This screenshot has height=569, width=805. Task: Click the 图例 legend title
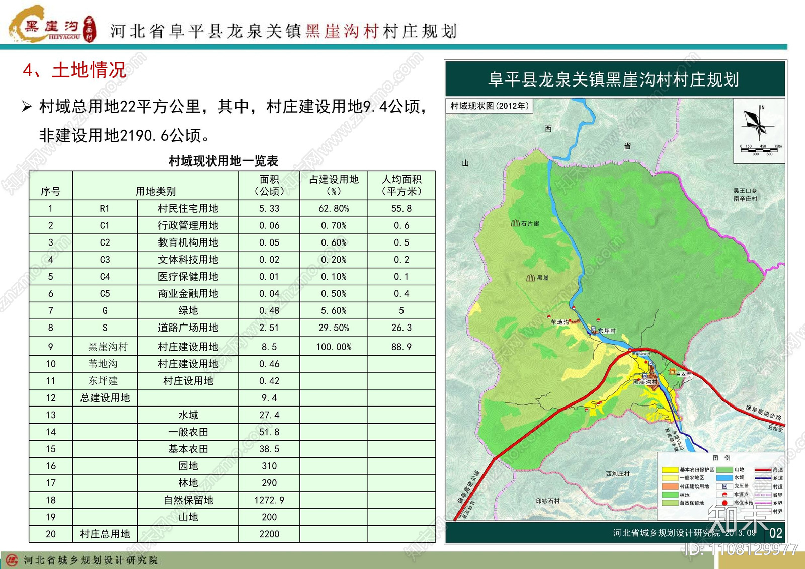pos(721,458)
